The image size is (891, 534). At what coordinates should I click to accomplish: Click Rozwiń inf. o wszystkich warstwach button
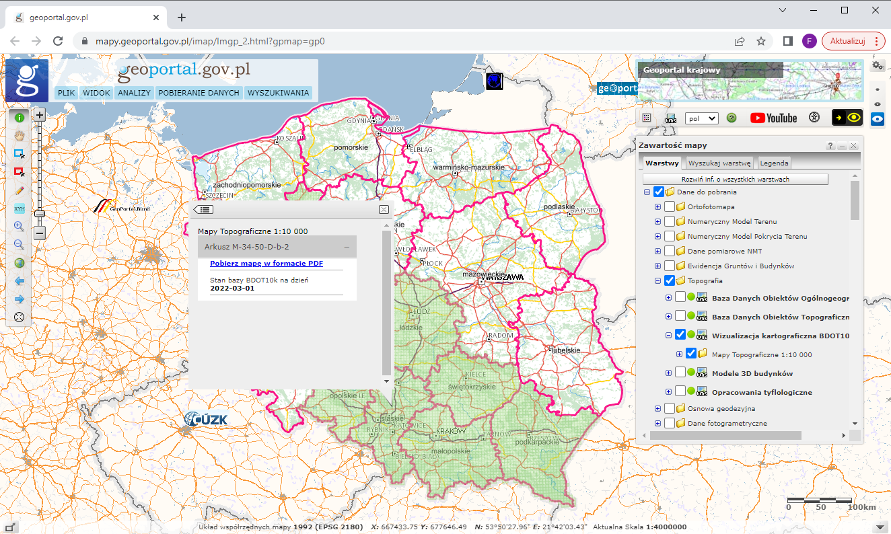735,179
